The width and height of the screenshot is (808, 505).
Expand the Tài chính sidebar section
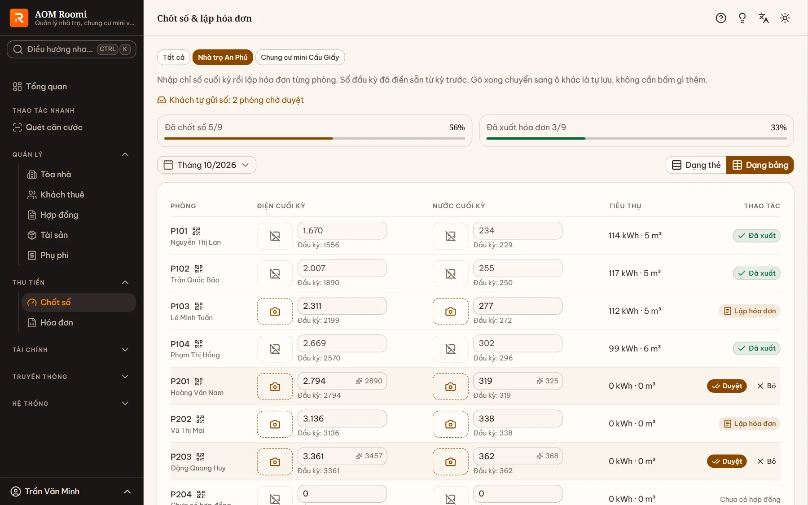tap(71, 350)
